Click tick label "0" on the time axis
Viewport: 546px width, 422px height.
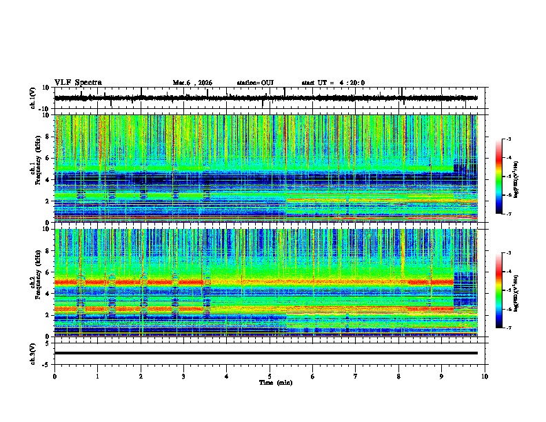(54, 376)
